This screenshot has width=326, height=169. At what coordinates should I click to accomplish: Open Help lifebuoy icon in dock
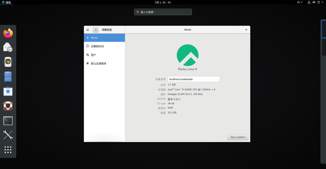tap(8, 106)
